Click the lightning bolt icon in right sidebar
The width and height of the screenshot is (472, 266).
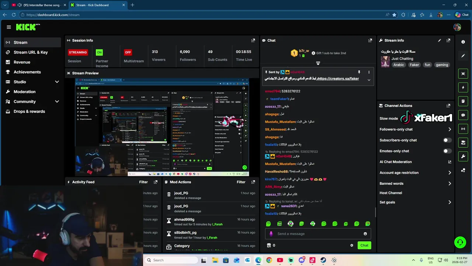(463, 88)
